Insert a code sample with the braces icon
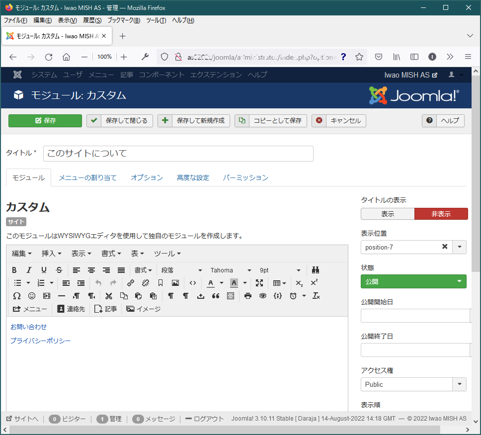This screenshot has width=481, height=435. 278,296
